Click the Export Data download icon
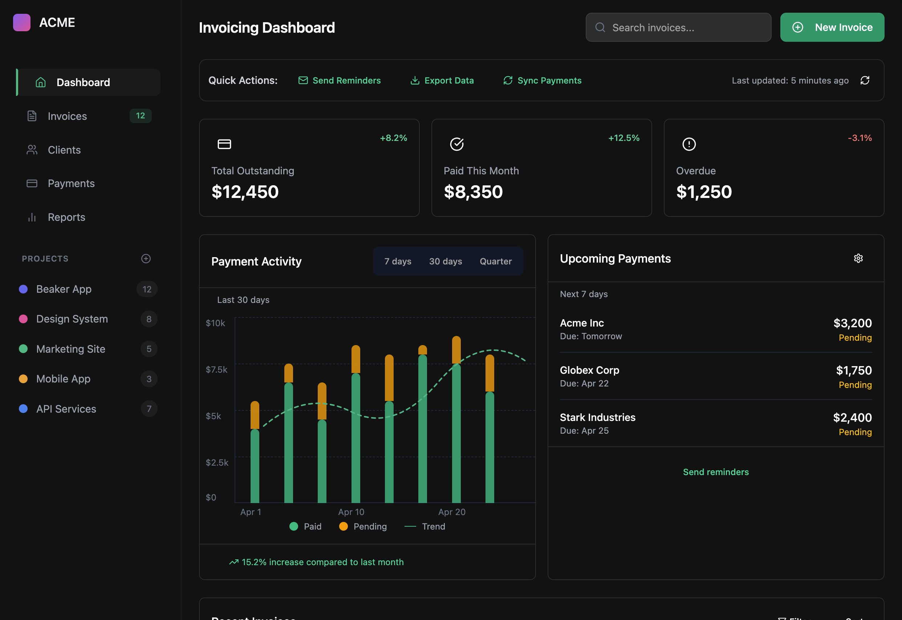 pyautogui.click(x=415, y=80)
